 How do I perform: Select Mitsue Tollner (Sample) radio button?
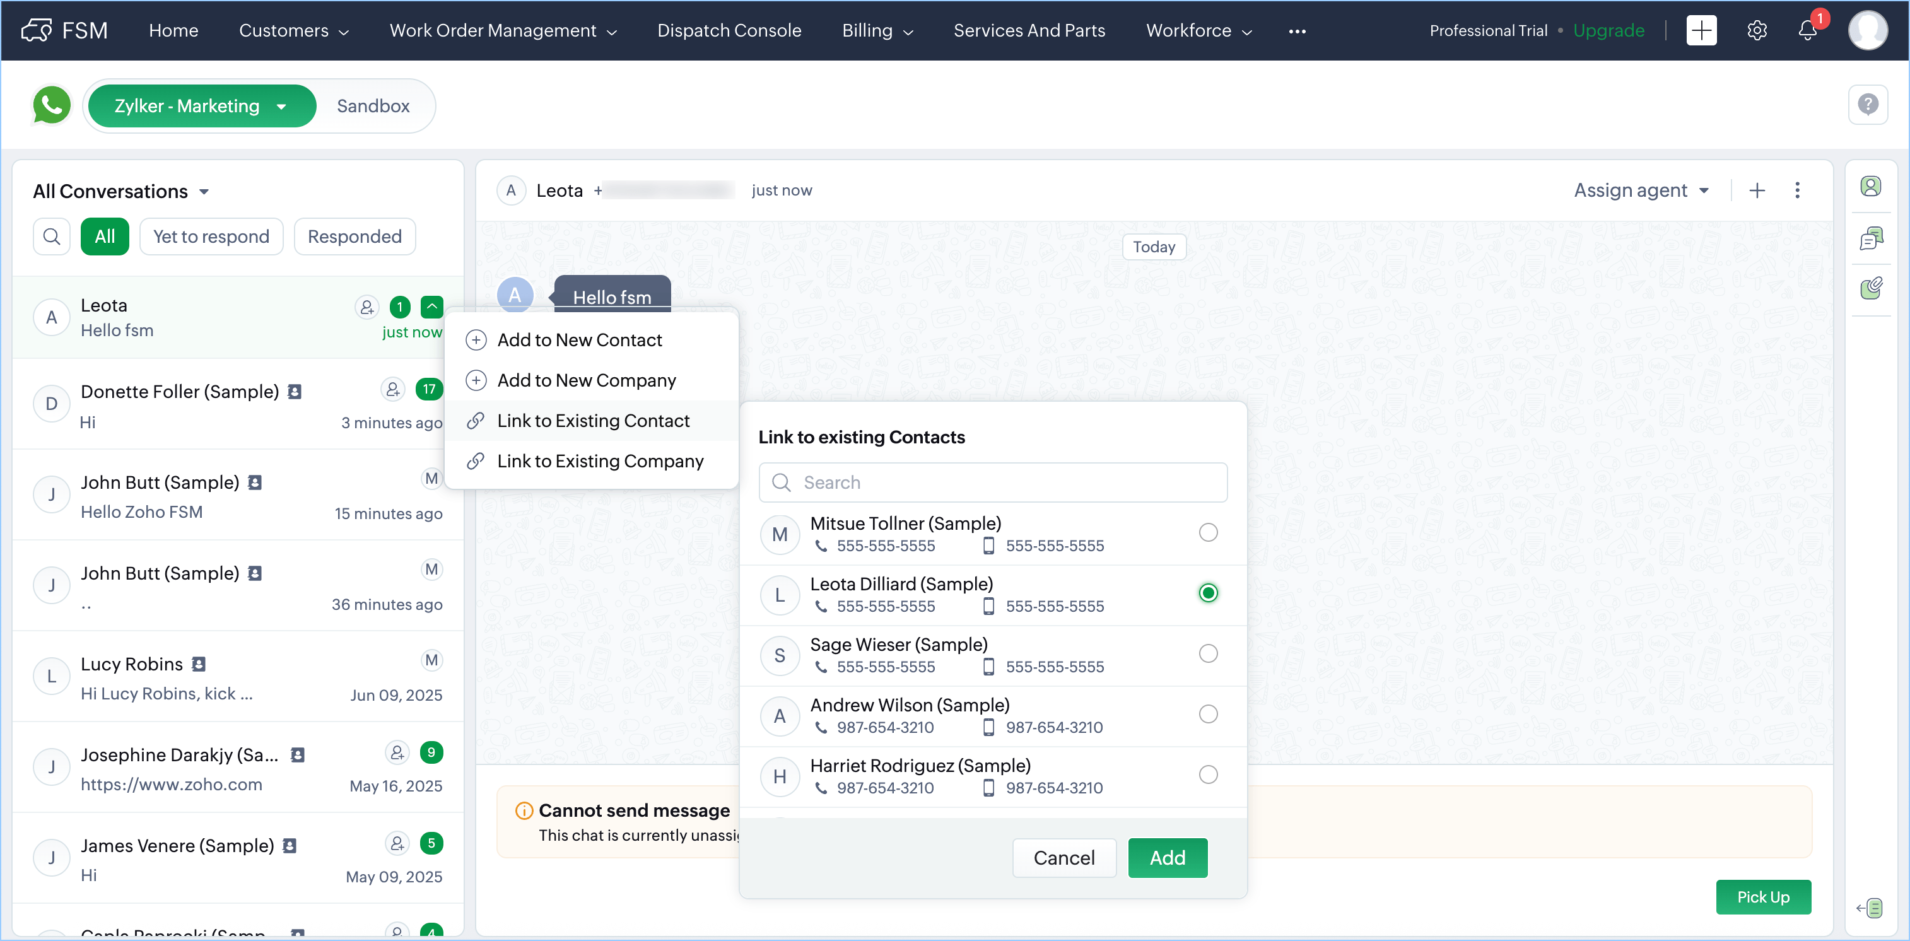tap(1208, 532)
